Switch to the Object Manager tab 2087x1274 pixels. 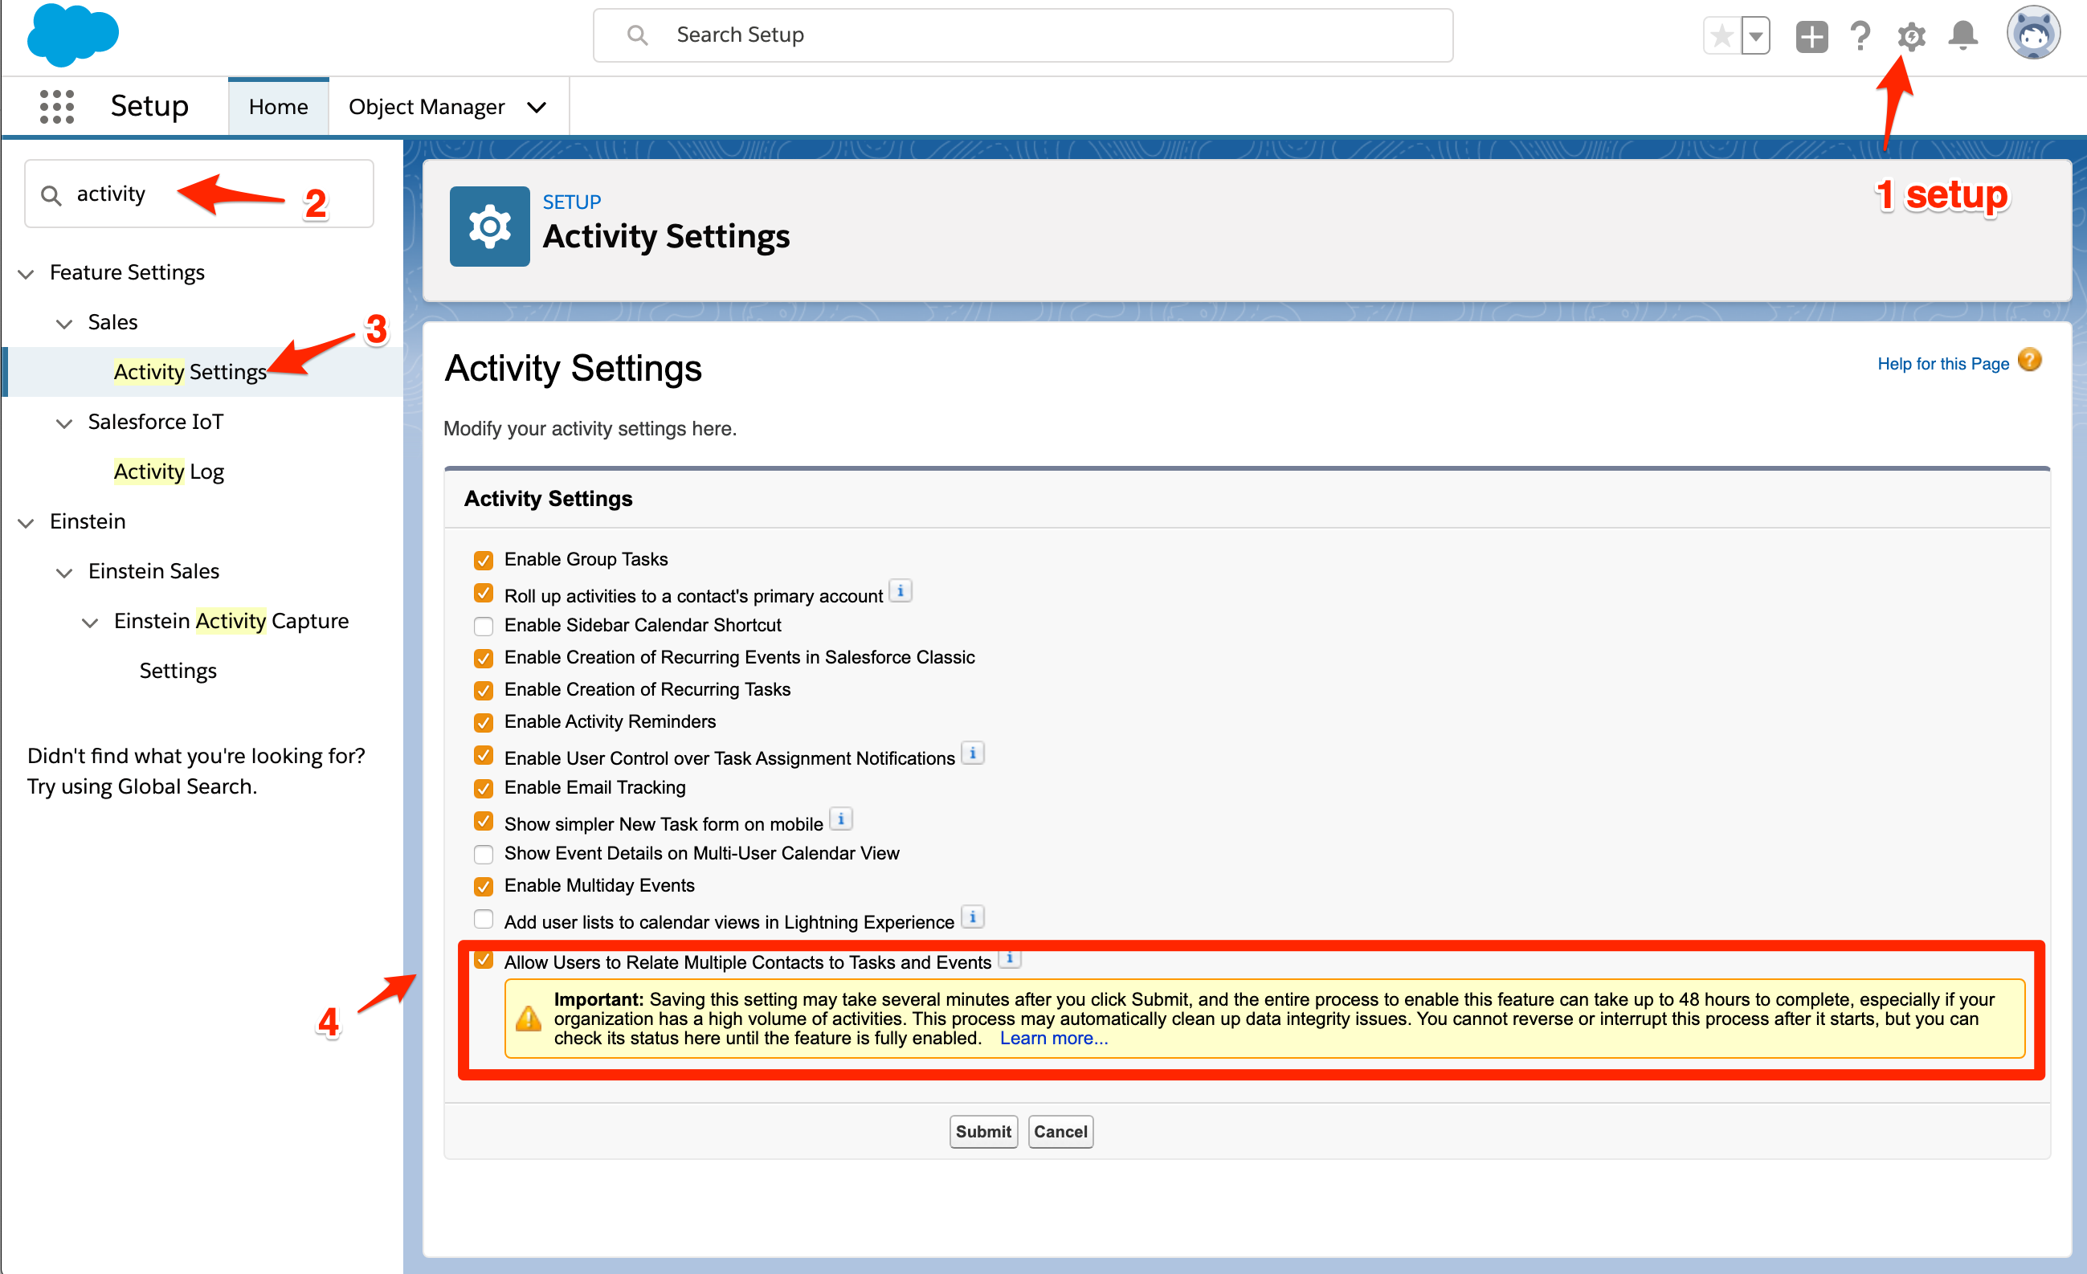(426, 107)
